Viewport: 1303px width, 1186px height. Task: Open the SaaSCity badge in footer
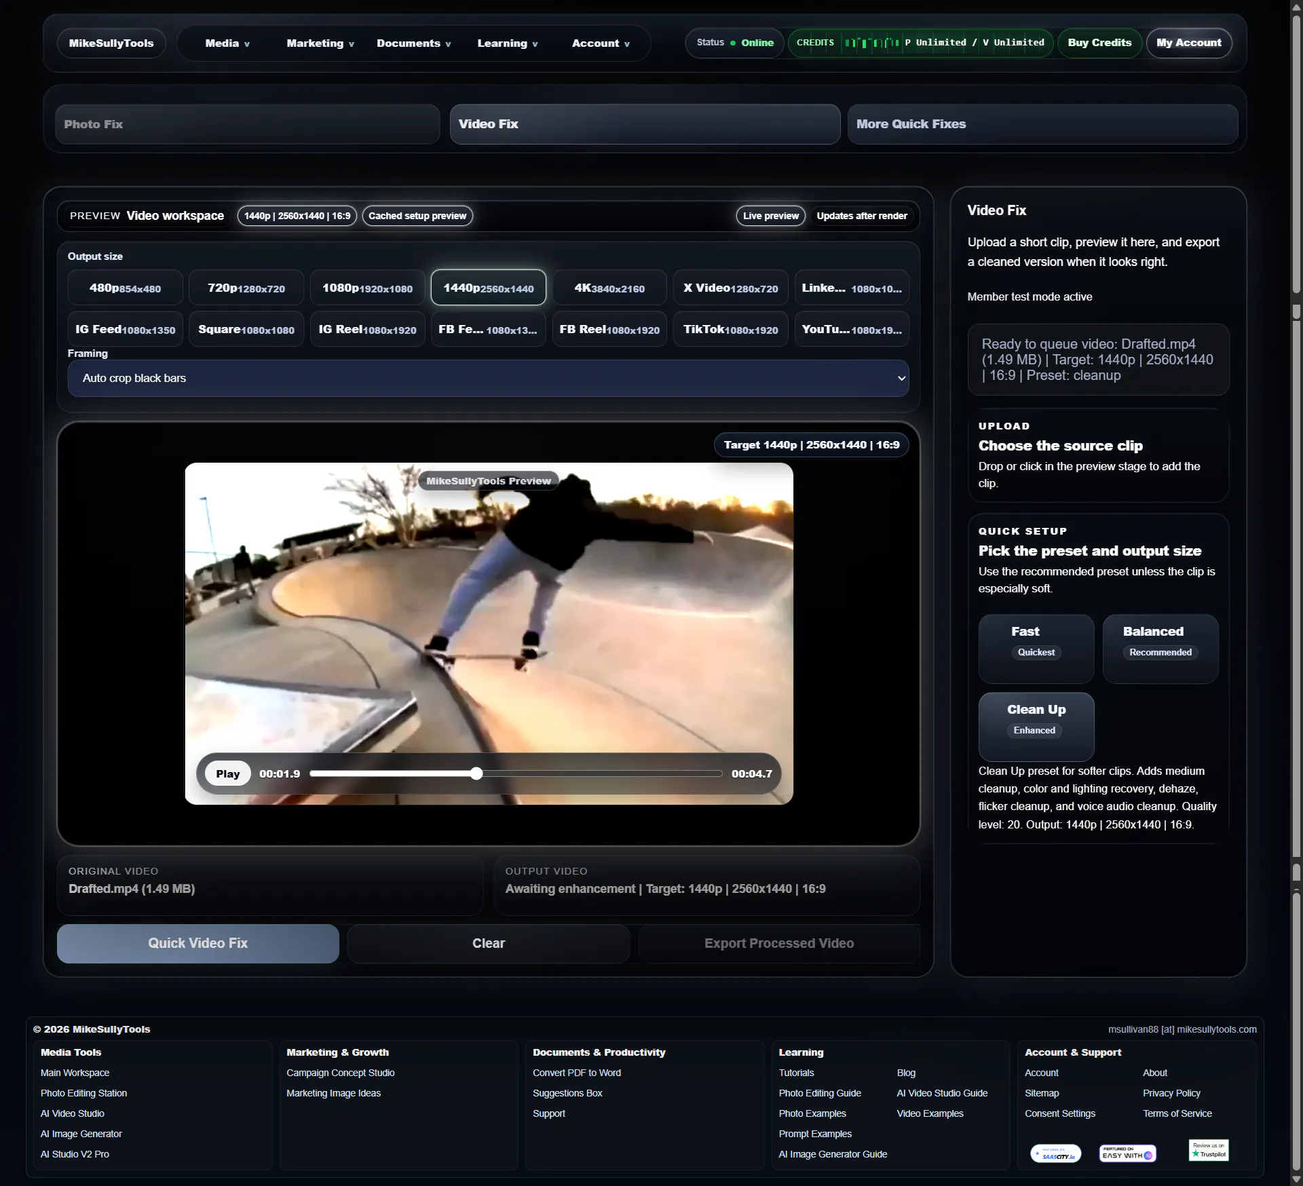click(1055, 1153)
